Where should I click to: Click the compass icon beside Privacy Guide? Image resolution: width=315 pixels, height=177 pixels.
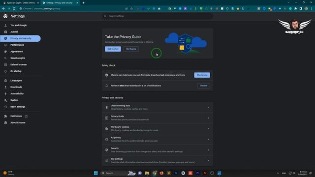click(x=107, y=118)
